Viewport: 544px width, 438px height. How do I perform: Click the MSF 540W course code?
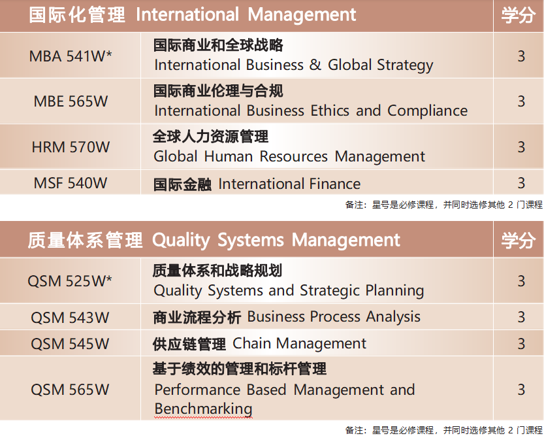(x=71, y=184)
